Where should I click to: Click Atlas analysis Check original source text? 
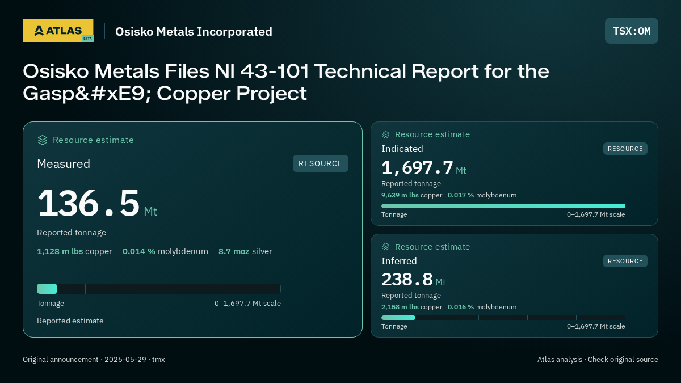point(598,360)
